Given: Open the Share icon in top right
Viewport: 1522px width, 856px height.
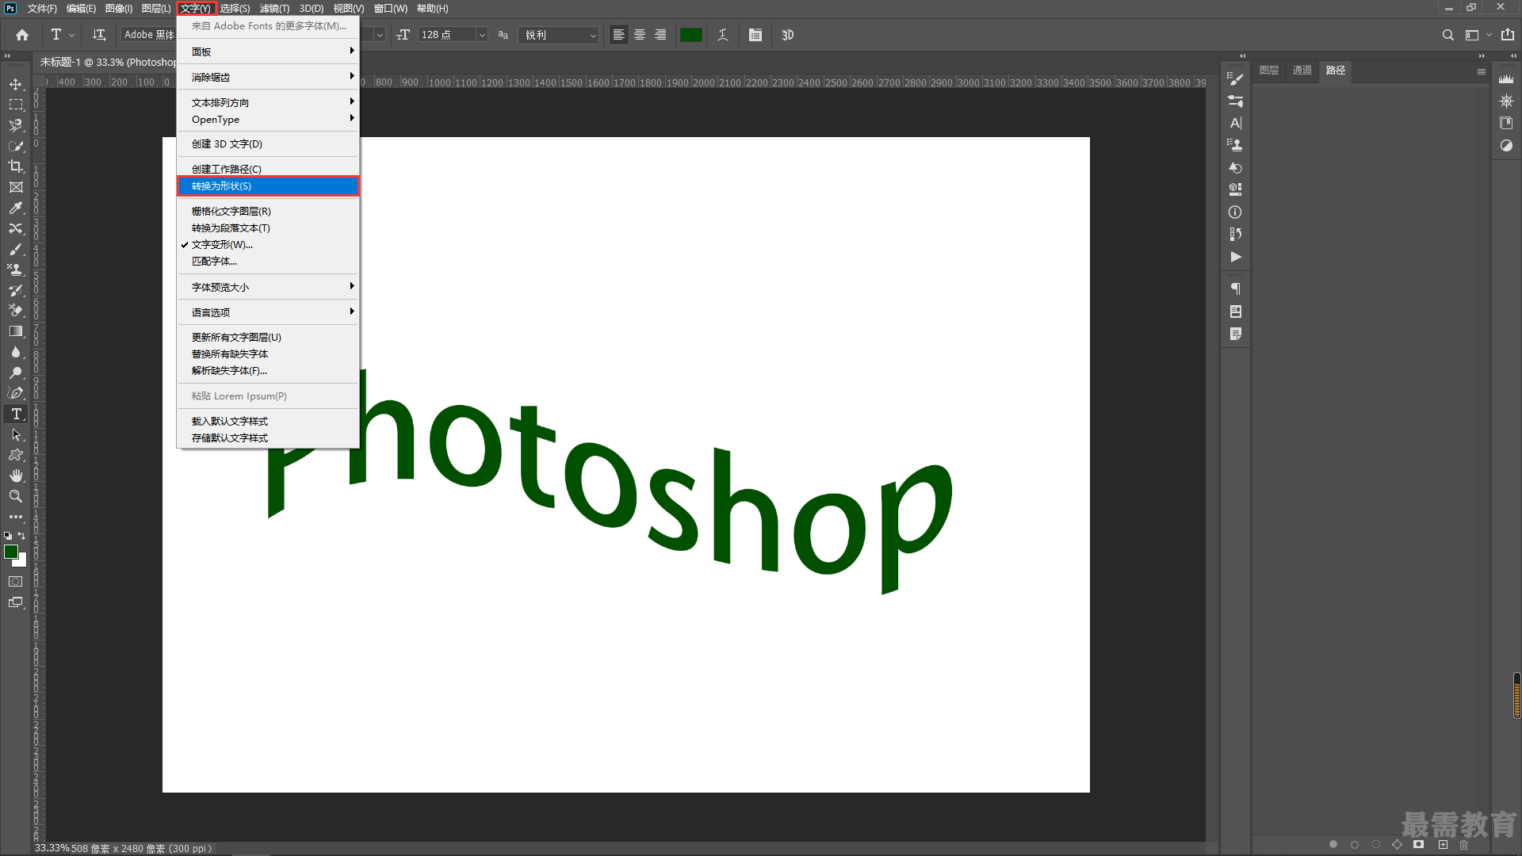Looking at the screenshot, I should point(1508,35).
